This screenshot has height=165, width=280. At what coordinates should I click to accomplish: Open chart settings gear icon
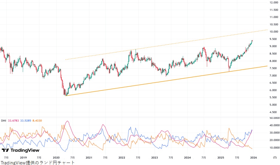tap(275, 157)
